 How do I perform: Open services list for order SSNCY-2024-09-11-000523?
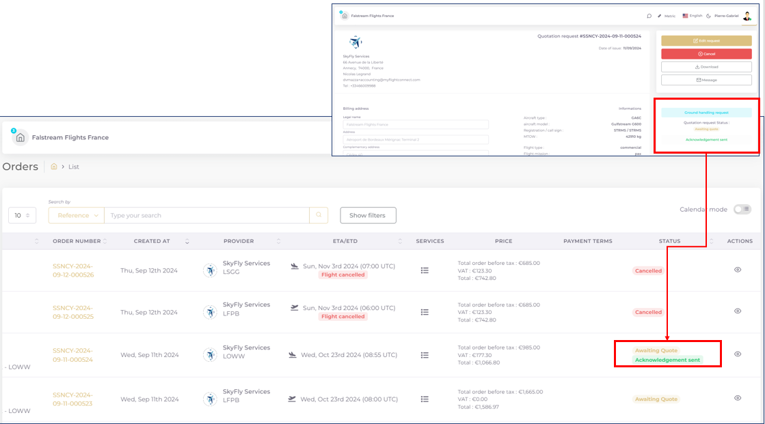[425, 399]
